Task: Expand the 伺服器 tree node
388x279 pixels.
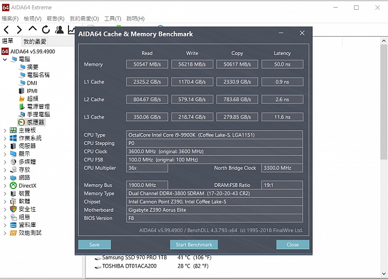Action: (x=5, y=146)
